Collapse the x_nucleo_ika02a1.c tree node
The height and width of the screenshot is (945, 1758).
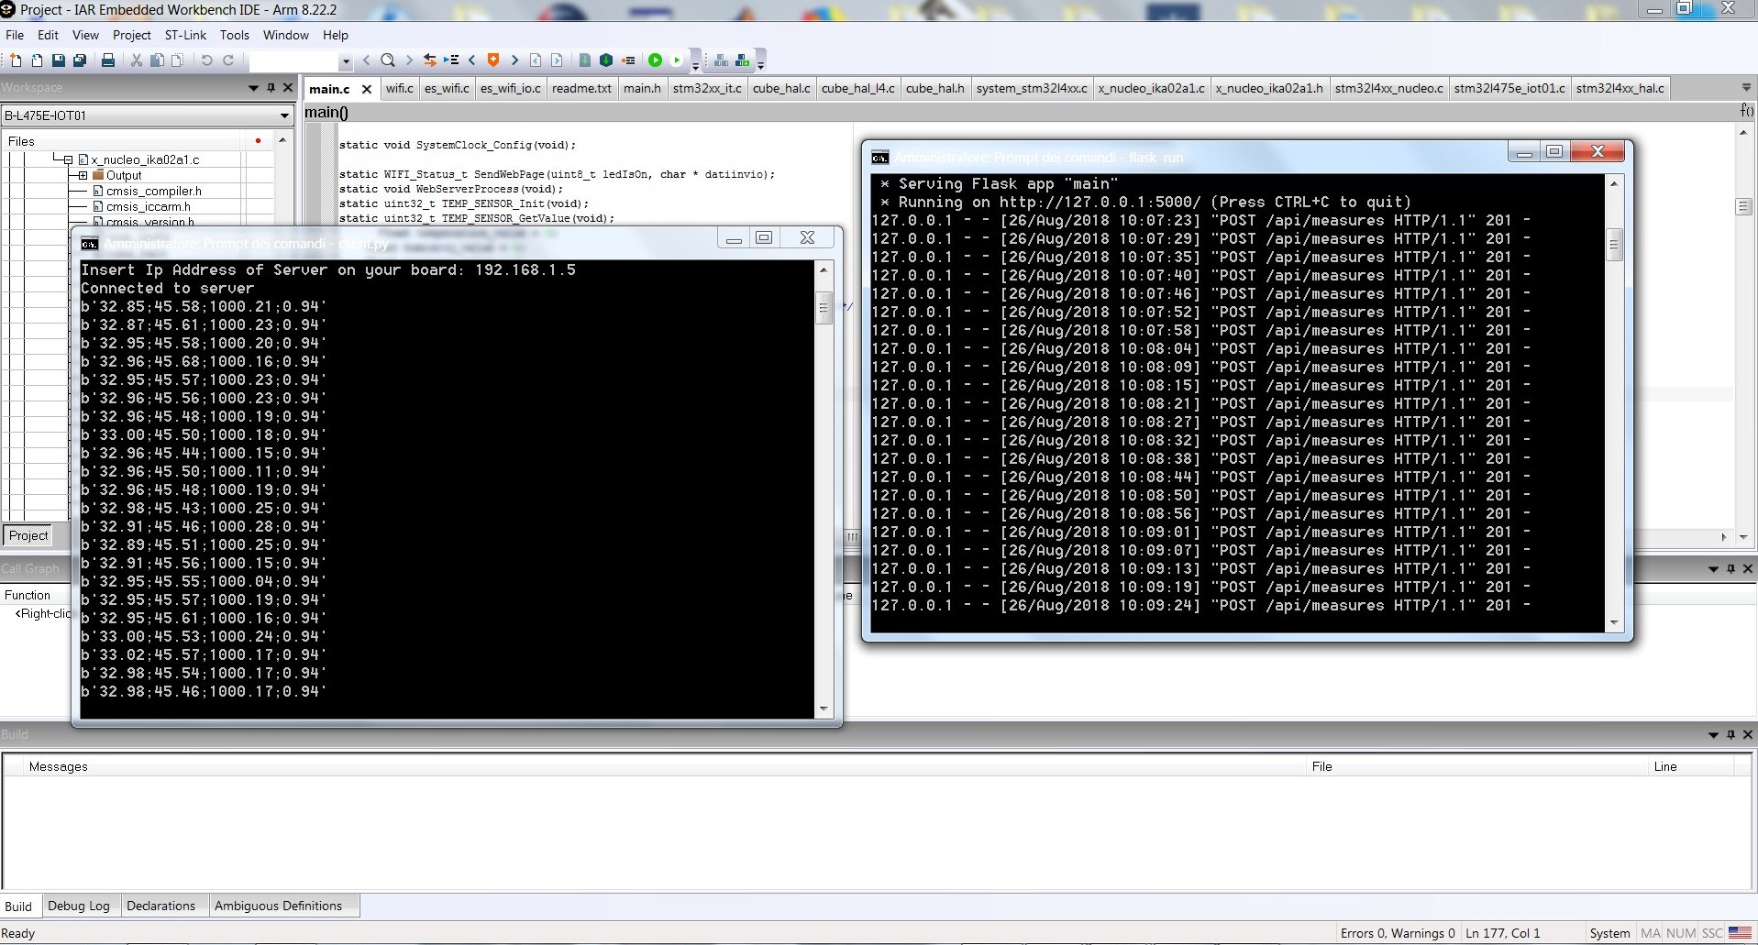pos(68,159)
